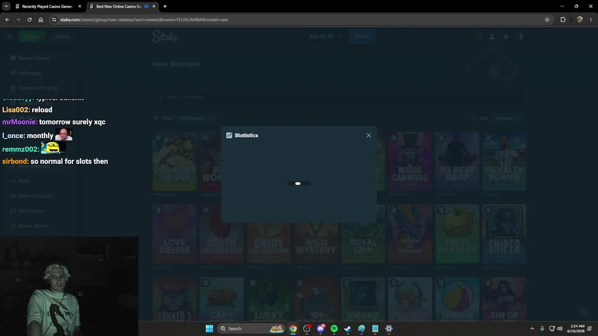Click the taskbar Search box
Screen dimensions: 598x336
pyautogui.click(x=251, y=329)
